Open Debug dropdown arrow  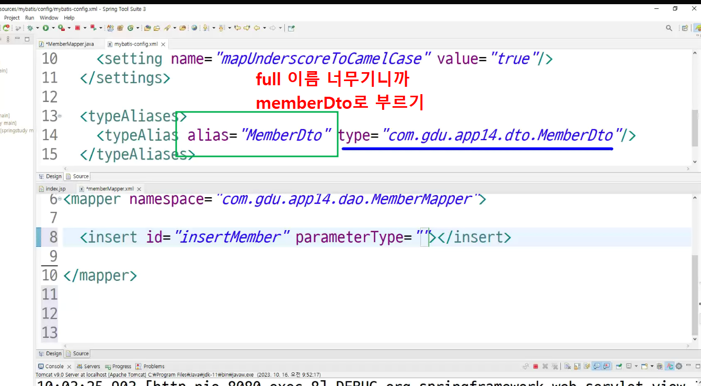(x=37, y=28)
